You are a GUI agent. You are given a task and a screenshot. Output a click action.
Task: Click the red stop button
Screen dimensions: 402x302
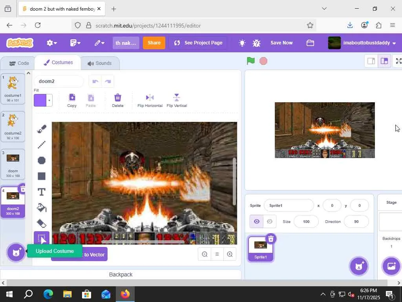(263, 61)
